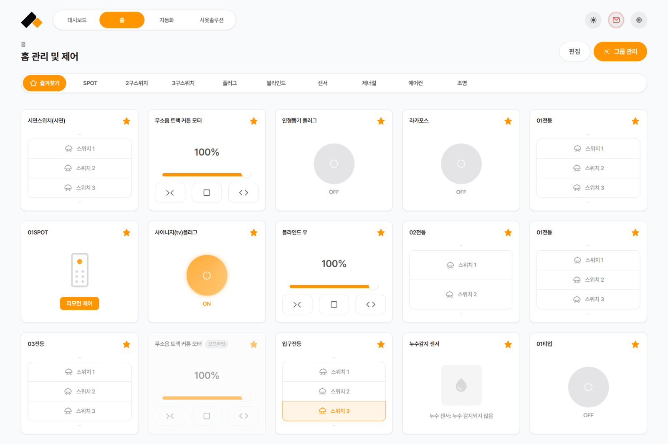This screenshot has width=668, height=444.
Task: Toggle 스위치 1 in 시연스위치(시연) card
Action: pyautogui.click(x=79, y=149)
